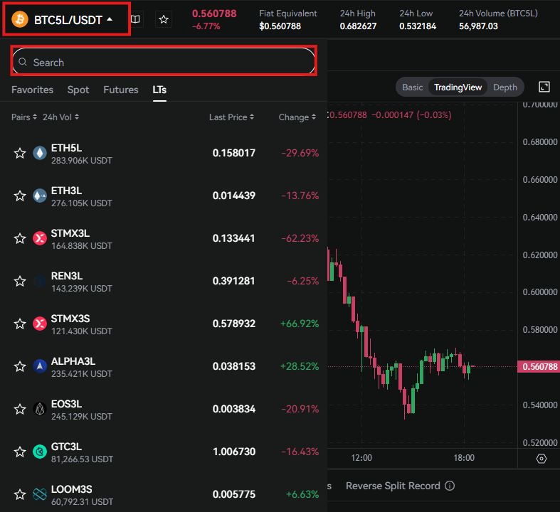Favorite LOOM3S with its star
The height and width of the screenshot is (512, 560).
tap(20, 494)
